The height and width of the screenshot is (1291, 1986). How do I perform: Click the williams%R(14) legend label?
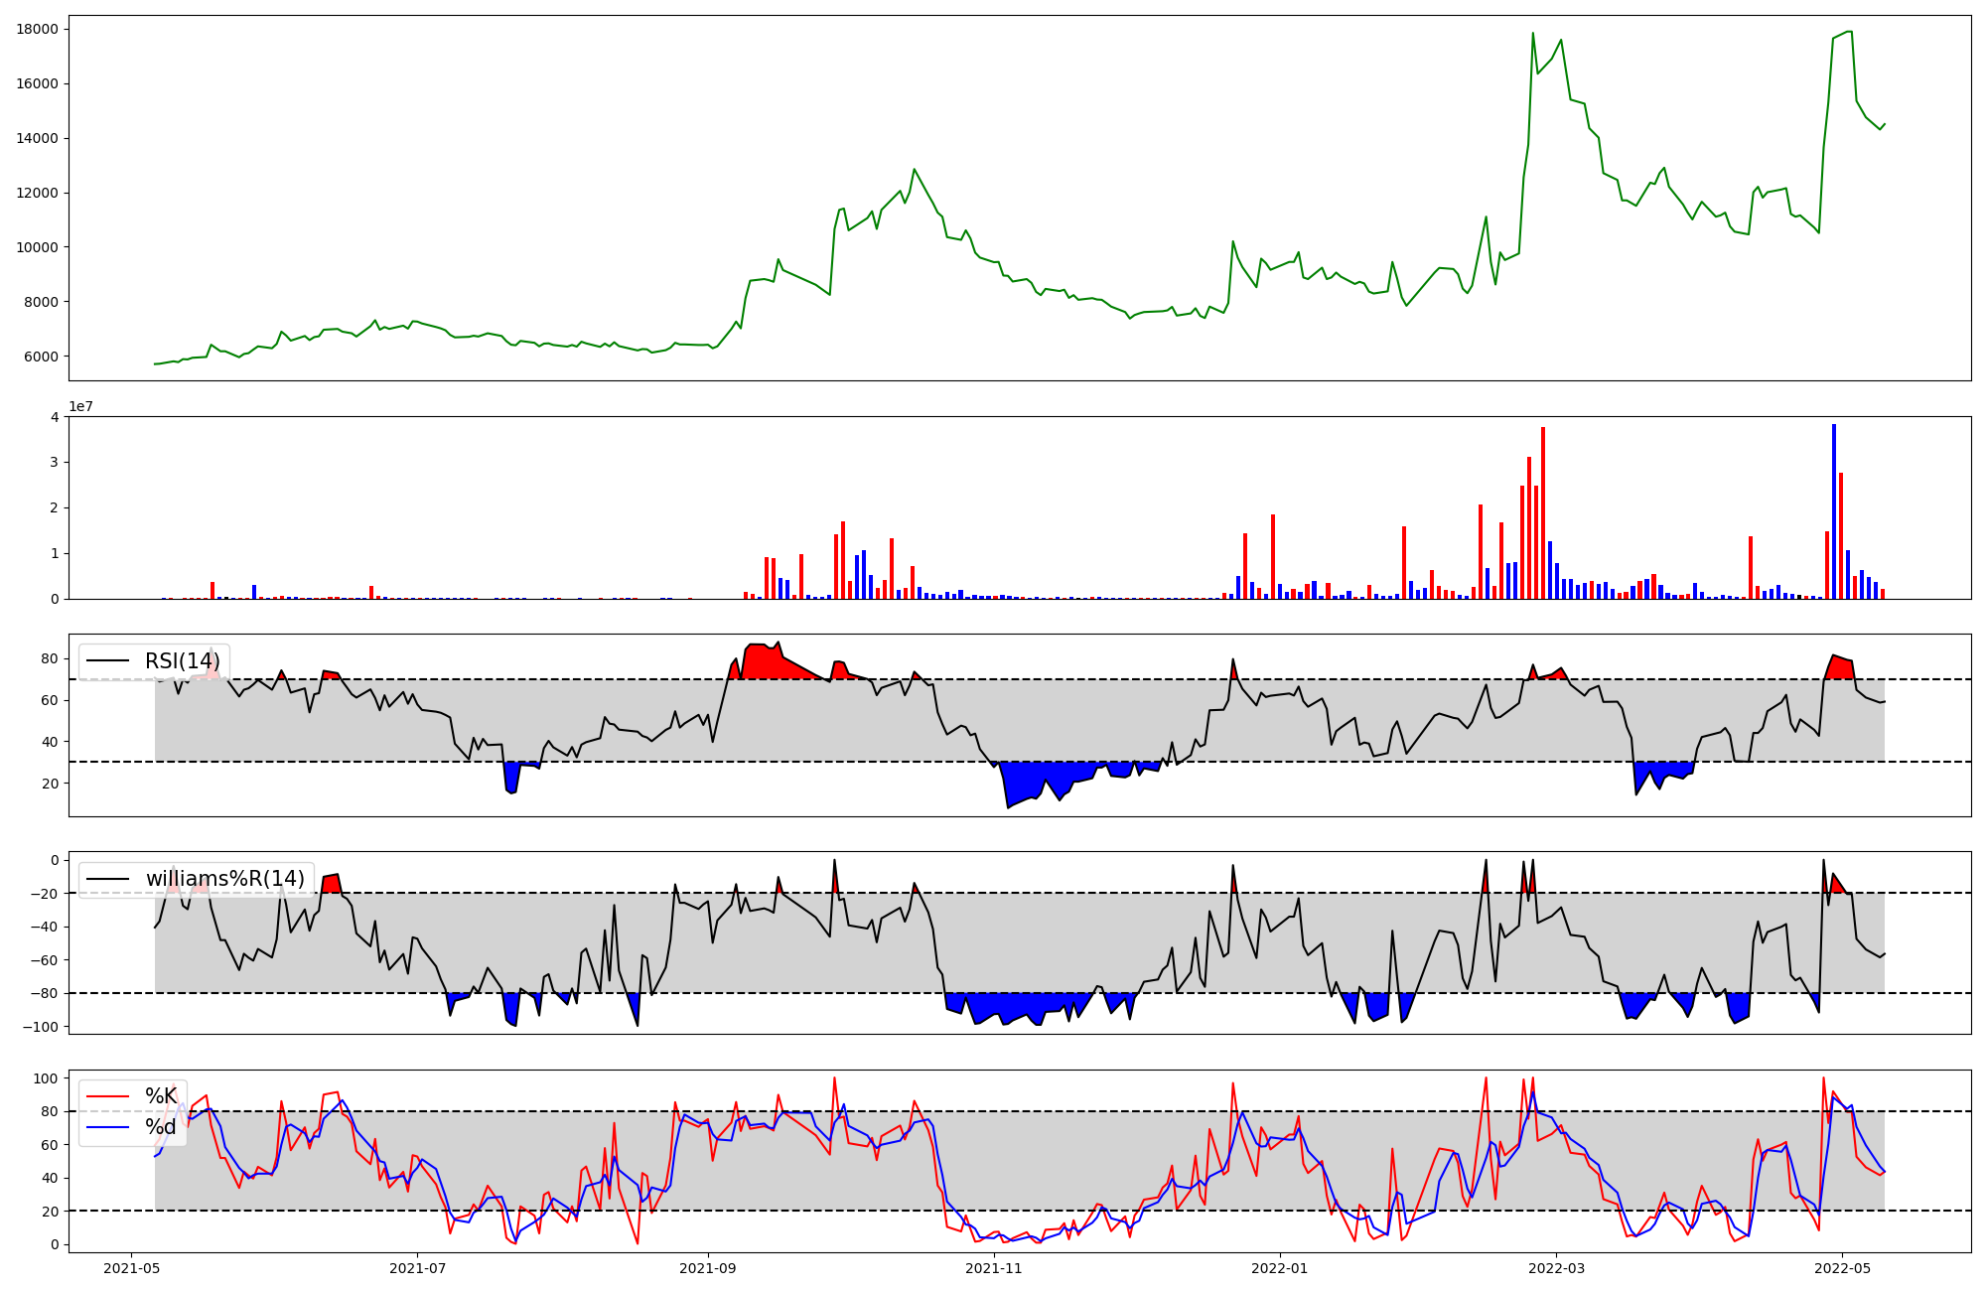click(x=225, y=879)
